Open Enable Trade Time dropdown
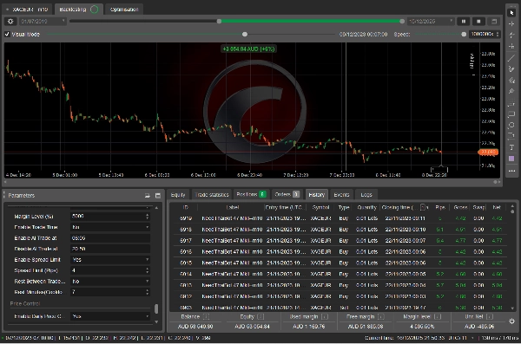The height and width of the screenshot is (344, 521). [x=110, y=227]
